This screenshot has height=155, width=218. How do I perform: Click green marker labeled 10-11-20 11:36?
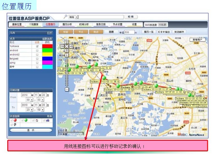click(104, 78)
